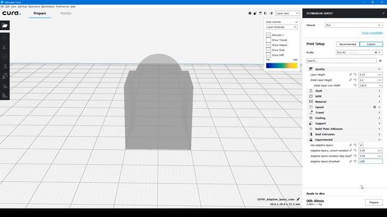Switch to left side camera view
Viewport: 387px width, 217px height.
point(265,13)
